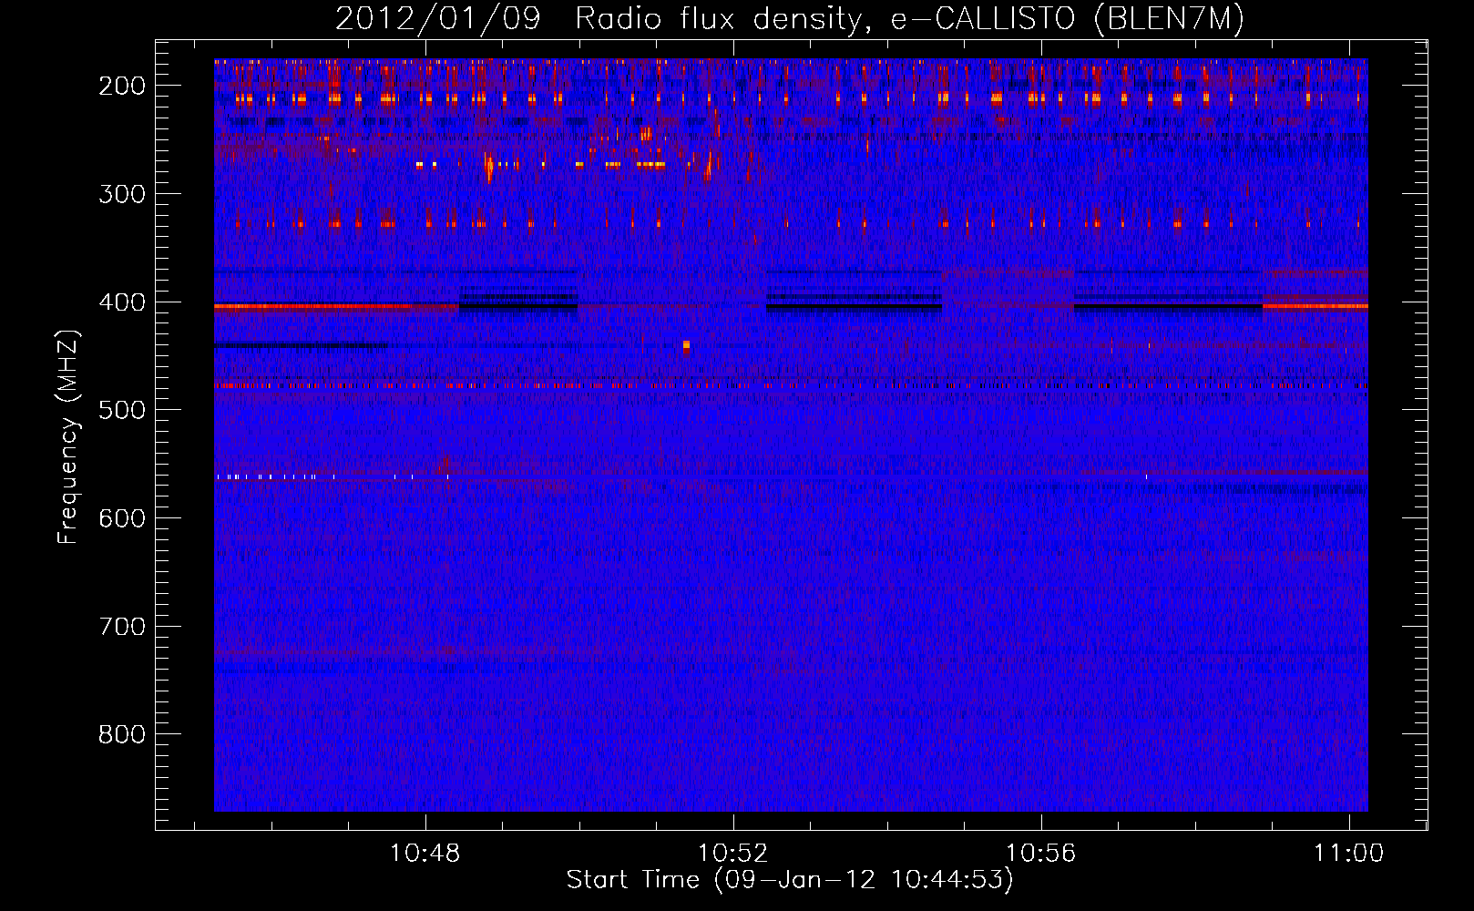Image resolution: width=1474 pixels, height=911 pixels.
Task: Click the 800 frequency tick label
Action: [x=122, y=734]
